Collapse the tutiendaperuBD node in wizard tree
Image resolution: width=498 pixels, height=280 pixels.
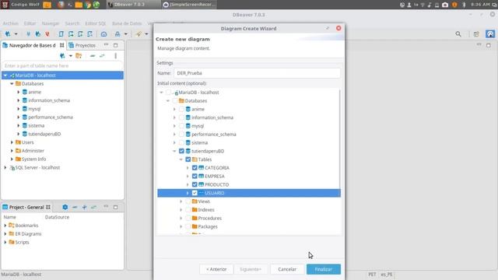click(x=174, y=151)
